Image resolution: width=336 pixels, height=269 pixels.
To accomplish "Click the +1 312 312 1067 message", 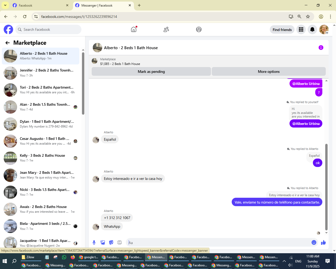I will click(x=117, y=218).
